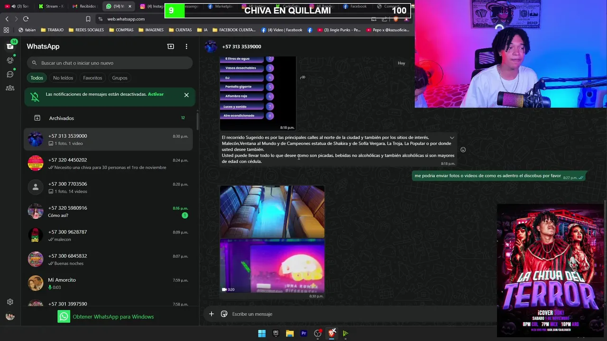Open chat +57 313 3539000 in list

pos(109,139)
